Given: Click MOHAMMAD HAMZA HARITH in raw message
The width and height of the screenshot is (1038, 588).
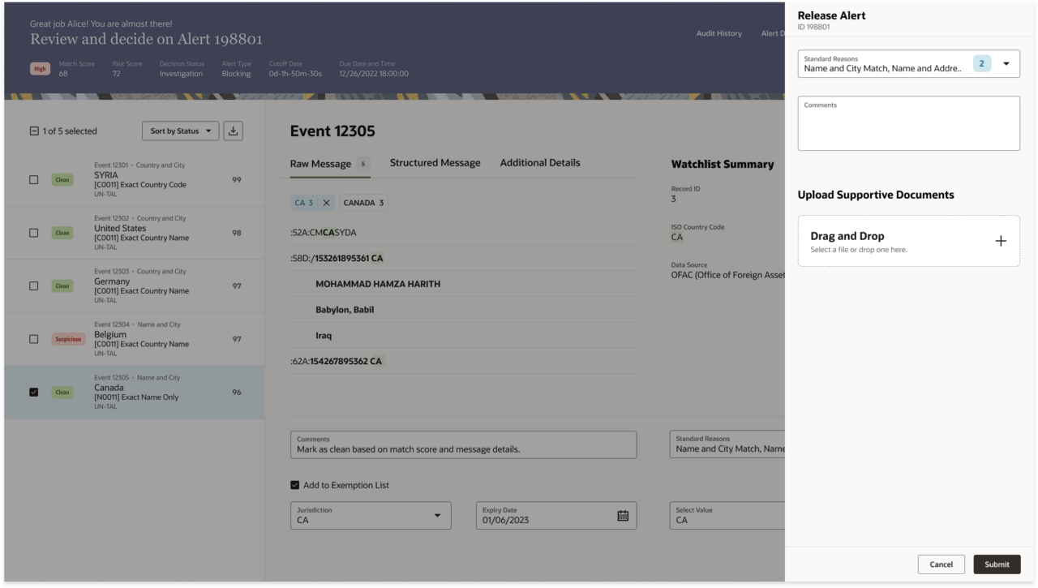Looking at the screenshot, I should pos(378,284).
